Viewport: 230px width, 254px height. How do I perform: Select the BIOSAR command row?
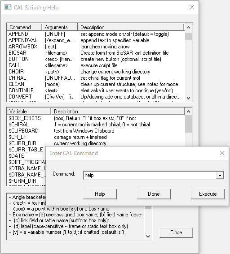coord(96,53)
